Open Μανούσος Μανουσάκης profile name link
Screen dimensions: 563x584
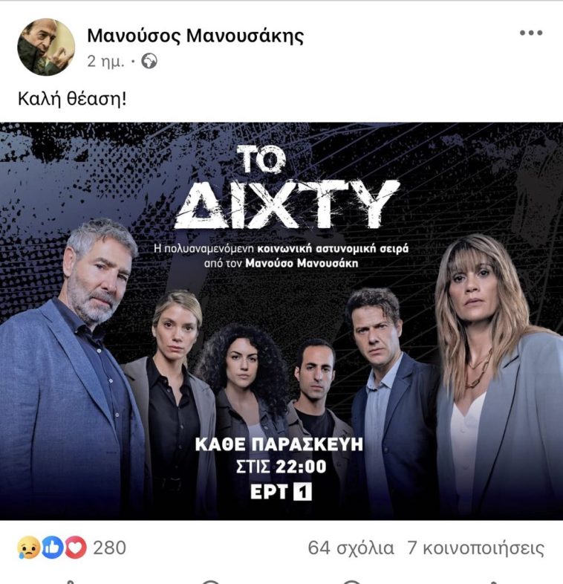pos(195,36)
